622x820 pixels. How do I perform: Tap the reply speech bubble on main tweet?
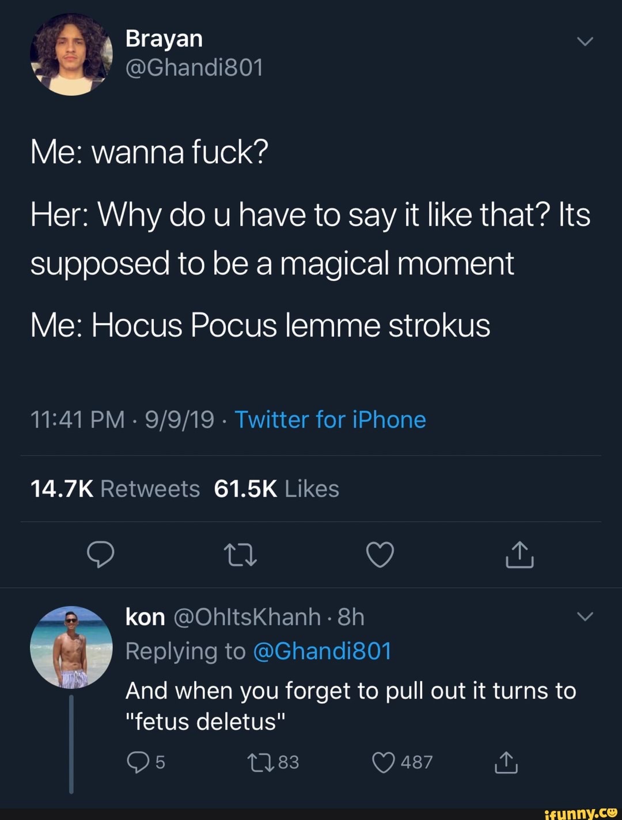click(x=100, y=555)
